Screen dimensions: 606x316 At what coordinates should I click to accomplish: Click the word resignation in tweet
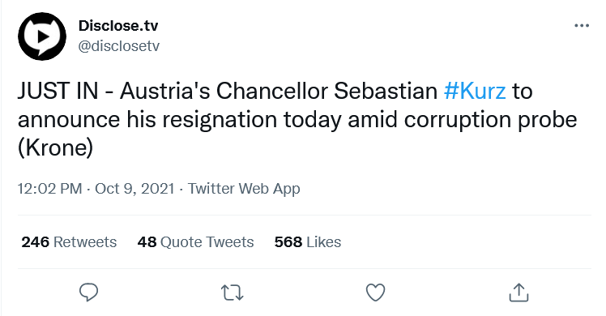pyautogui.click(x=220, y=120)
